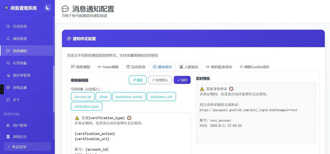The width and height of the screenshot is (330, 154).
Task: Click inside the template editor textarea
Action: [131, 133]
